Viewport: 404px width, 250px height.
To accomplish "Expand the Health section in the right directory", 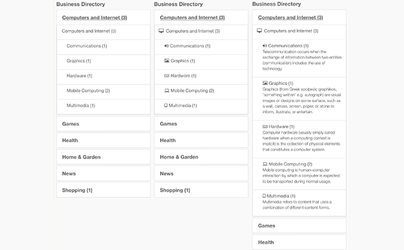I will pyautogui.click(x=299, y=242).
